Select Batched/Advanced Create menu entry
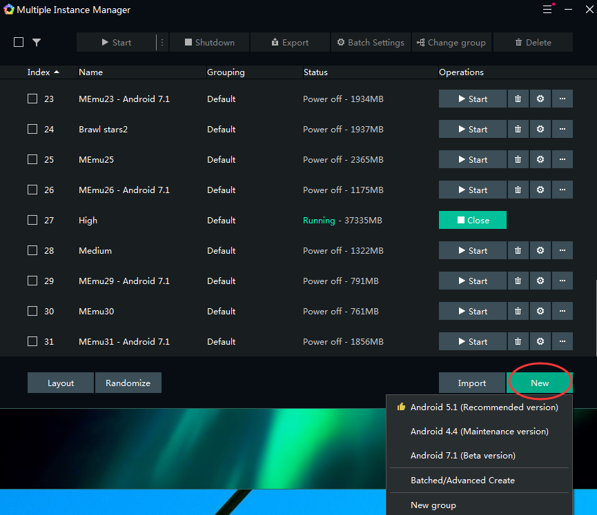This screenshot has width=597, height=515. coord(462,481)
